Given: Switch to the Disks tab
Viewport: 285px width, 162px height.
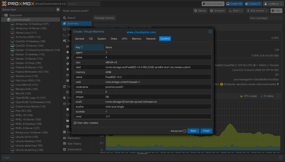Looking at the screenshot, I should tap(114, 39).
